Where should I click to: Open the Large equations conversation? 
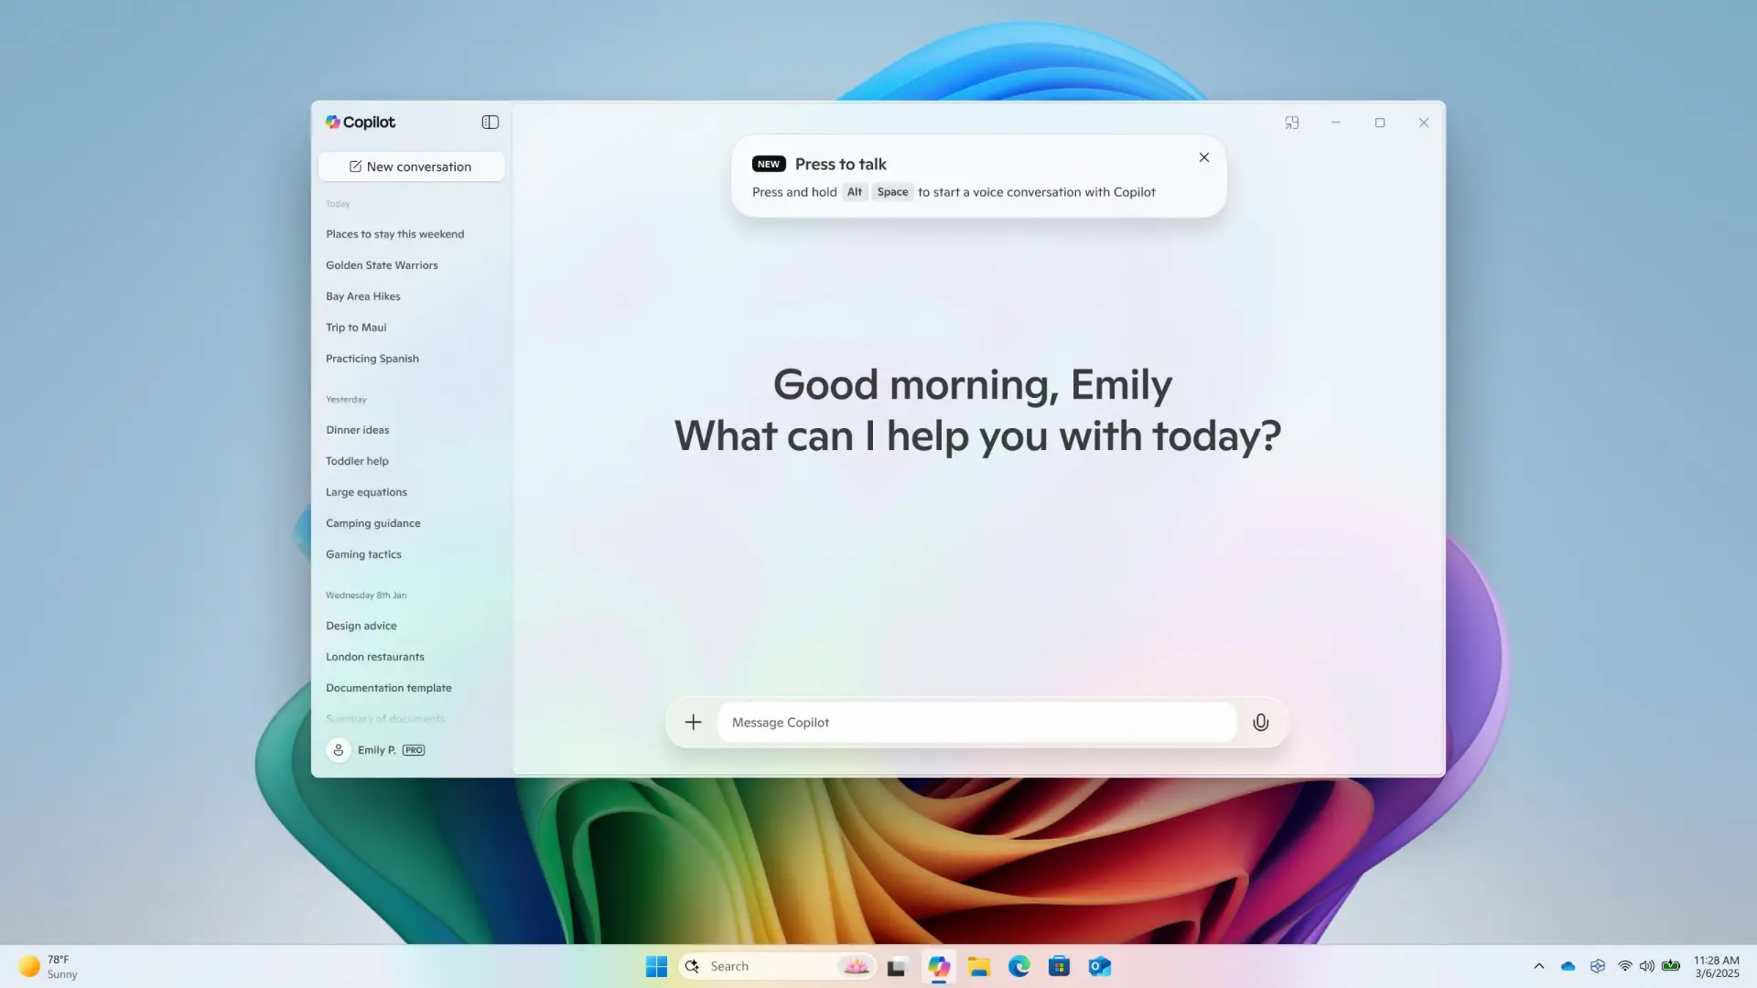pyautogui.click(x=366, y=492)
